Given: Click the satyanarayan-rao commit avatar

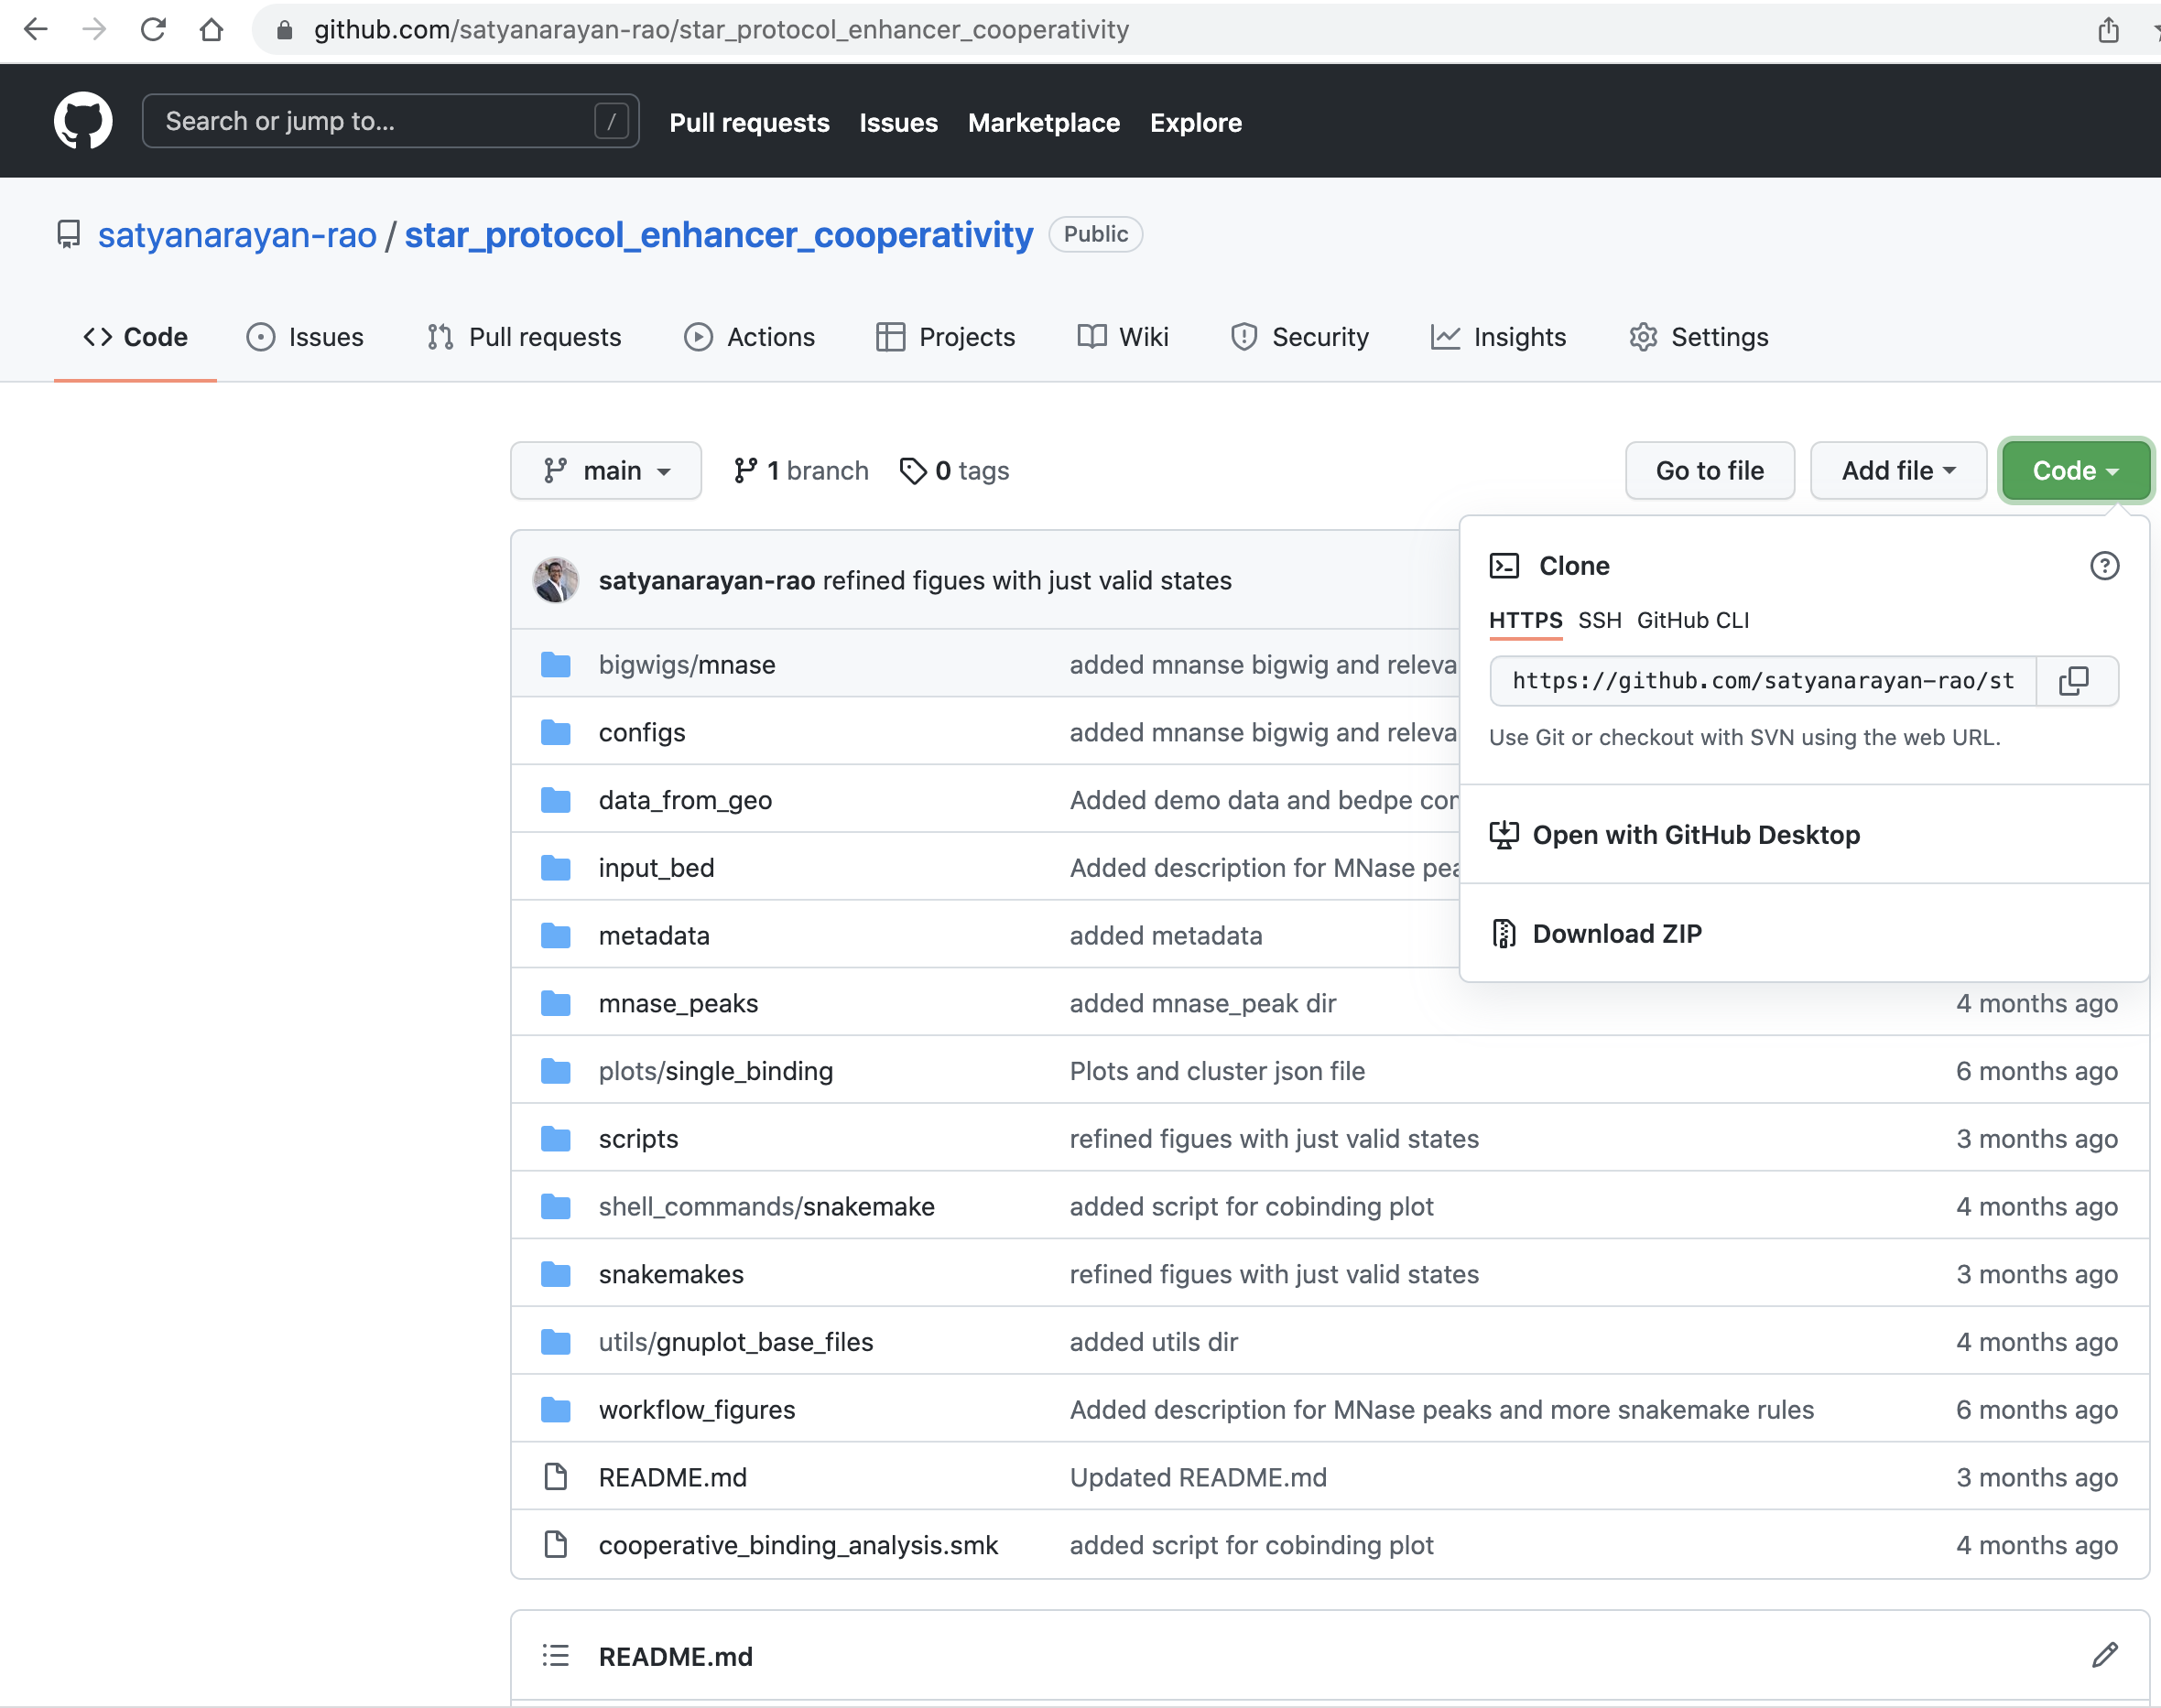Looking at the screenshot, I should click(x=556, y=580).
